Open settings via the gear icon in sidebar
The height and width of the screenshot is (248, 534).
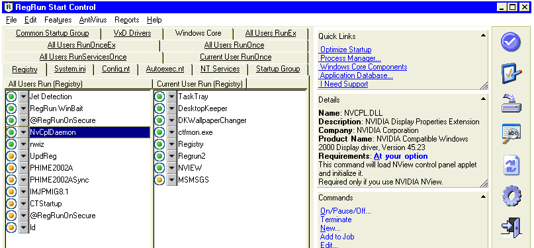pos(512,196)
